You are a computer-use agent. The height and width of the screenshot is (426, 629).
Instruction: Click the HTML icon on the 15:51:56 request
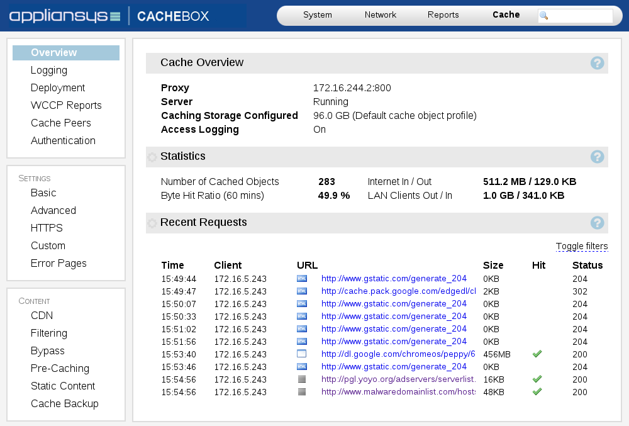302,341
